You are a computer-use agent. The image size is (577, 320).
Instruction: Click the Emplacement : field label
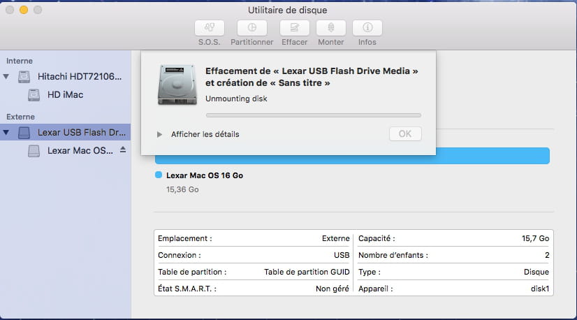click(x=184, y=238)
